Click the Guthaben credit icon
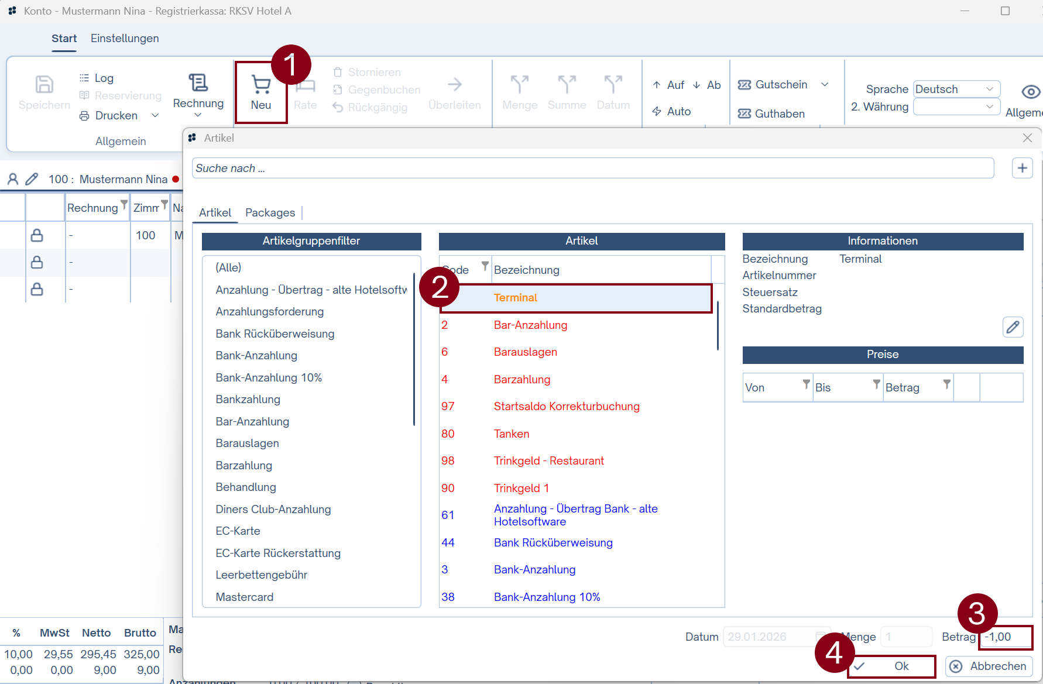1043x684 pixels. (744, 114)
